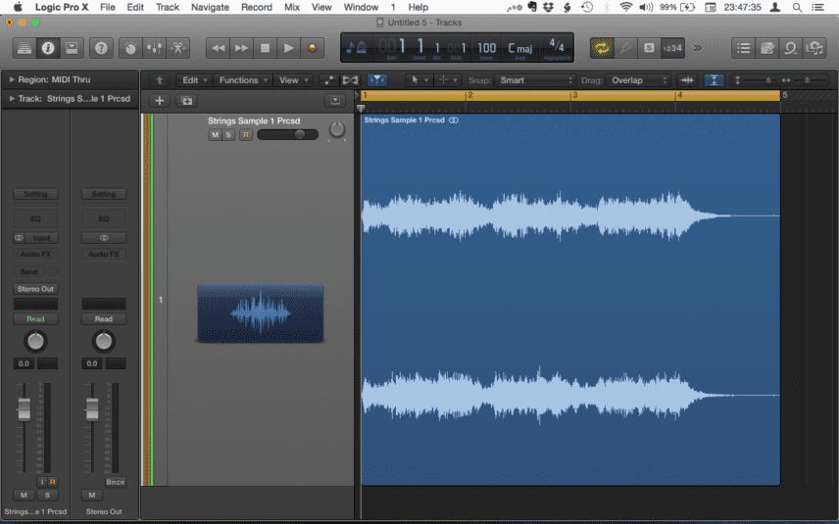Screen dimensions: 839x524
Task: Toggle the Solo S button in control bar
Action: pyautogui.click(x=649, y=48)
